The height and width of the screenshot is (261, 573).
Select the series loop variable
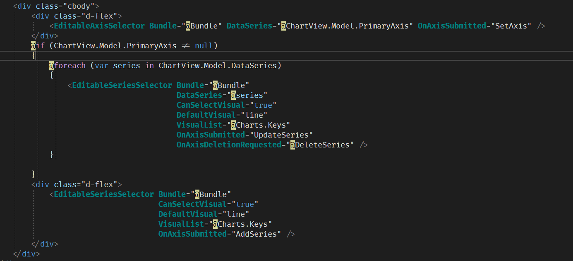click(126, 65)
